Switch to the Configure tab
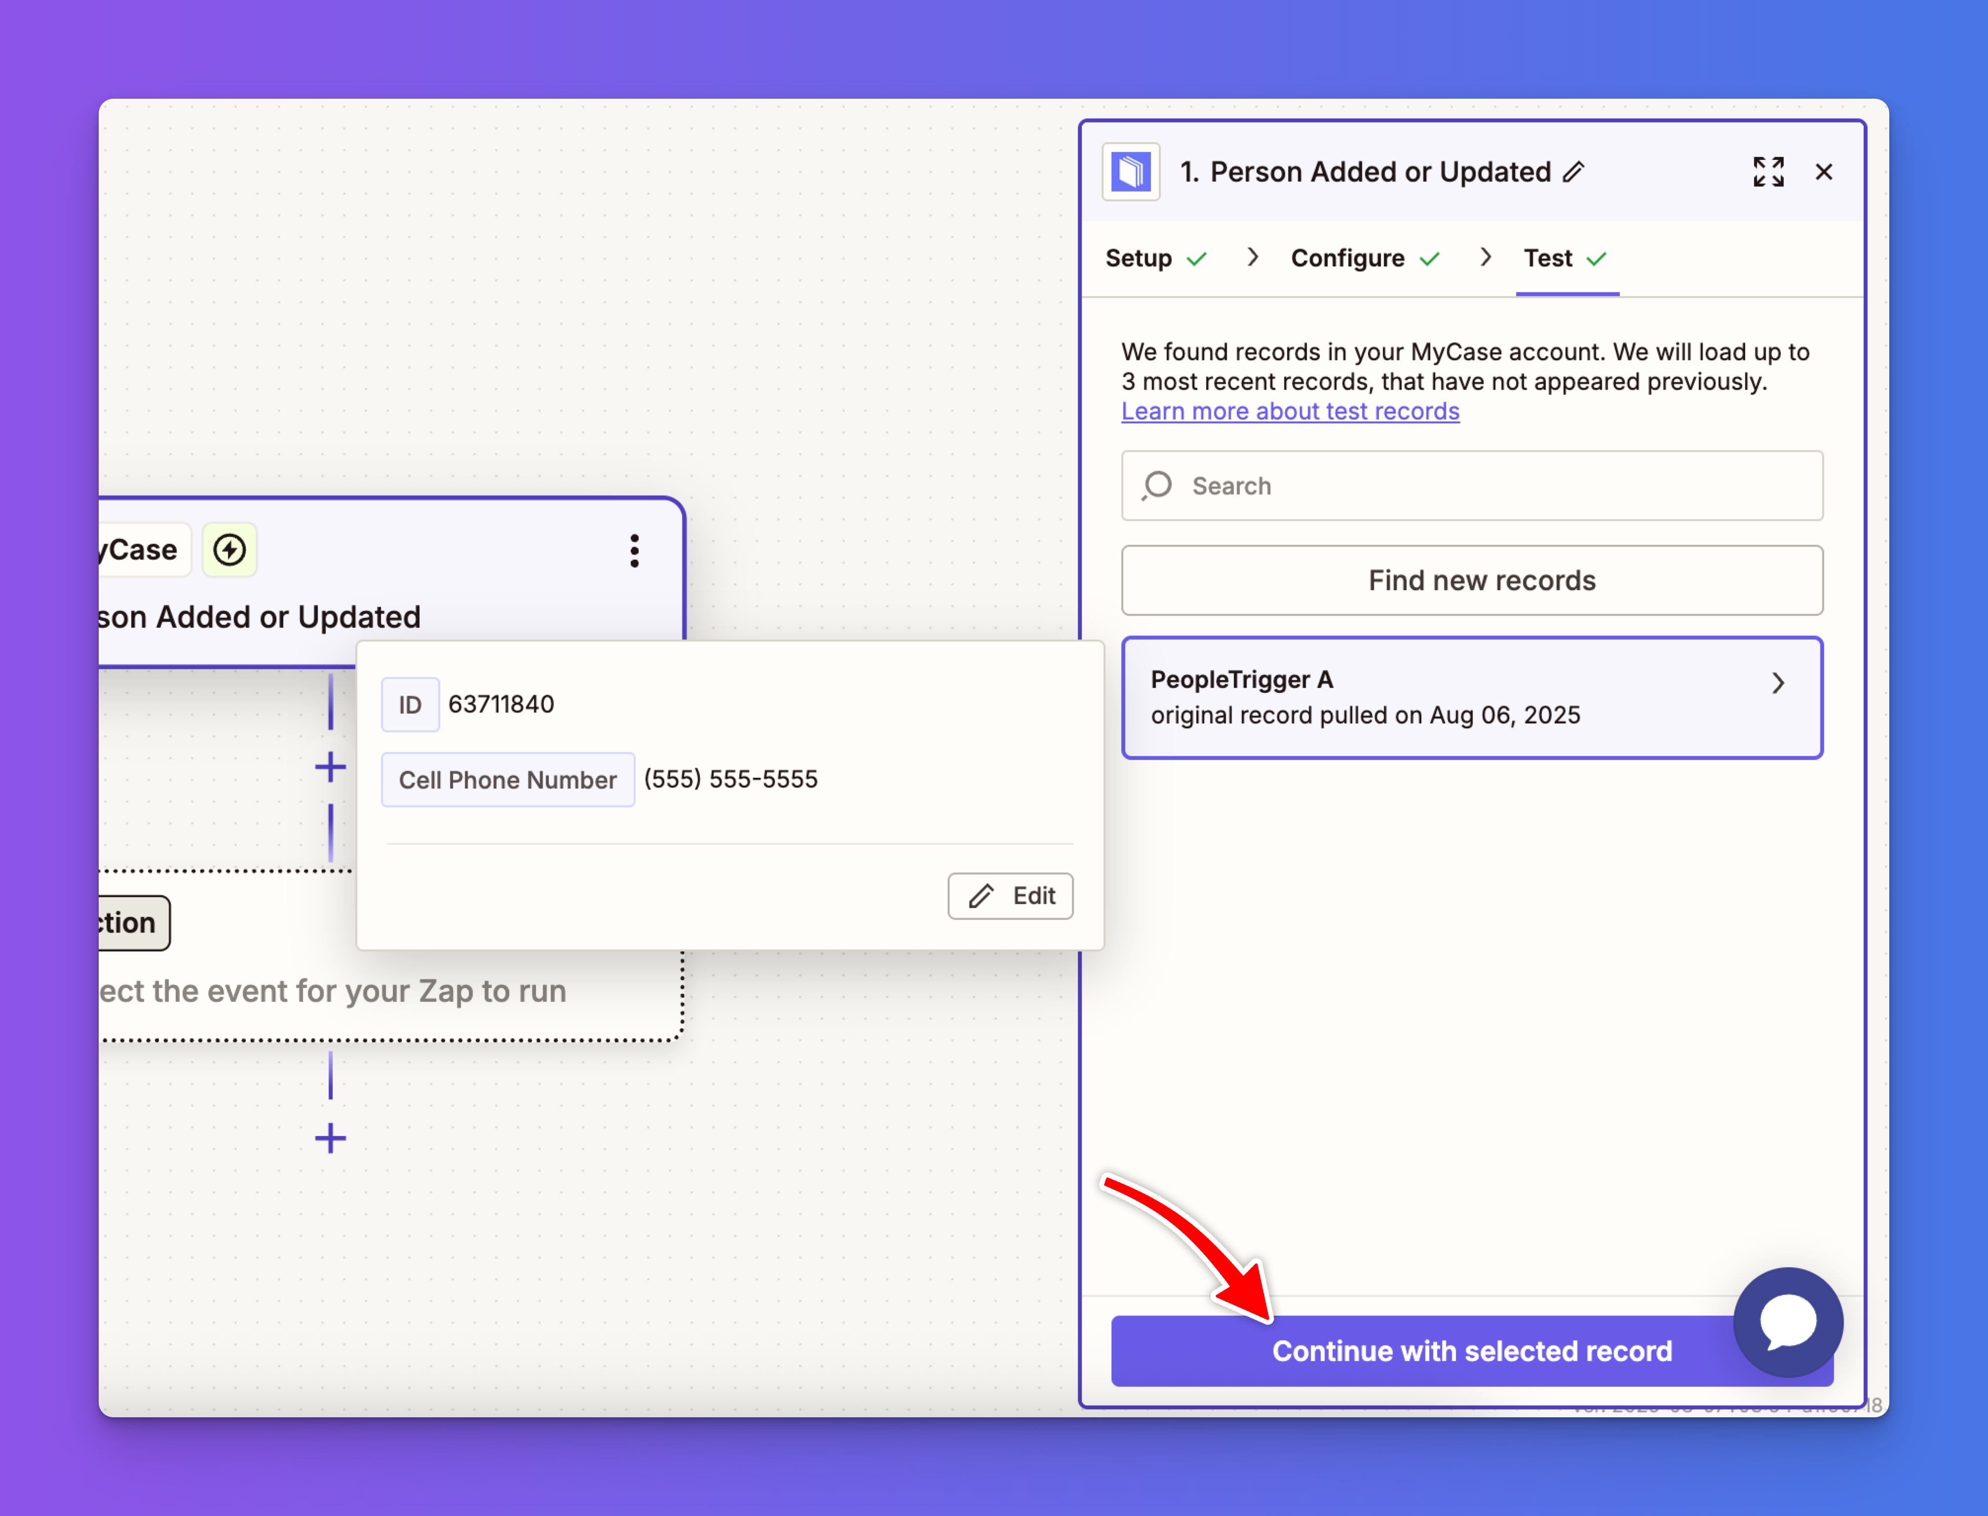 click(x=1347, y=258)
